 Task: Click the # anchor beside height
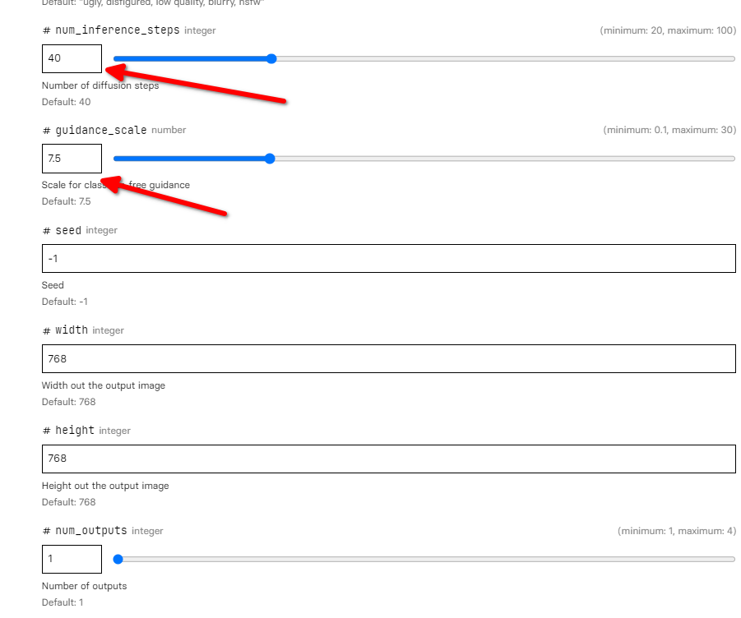[46, 430]
